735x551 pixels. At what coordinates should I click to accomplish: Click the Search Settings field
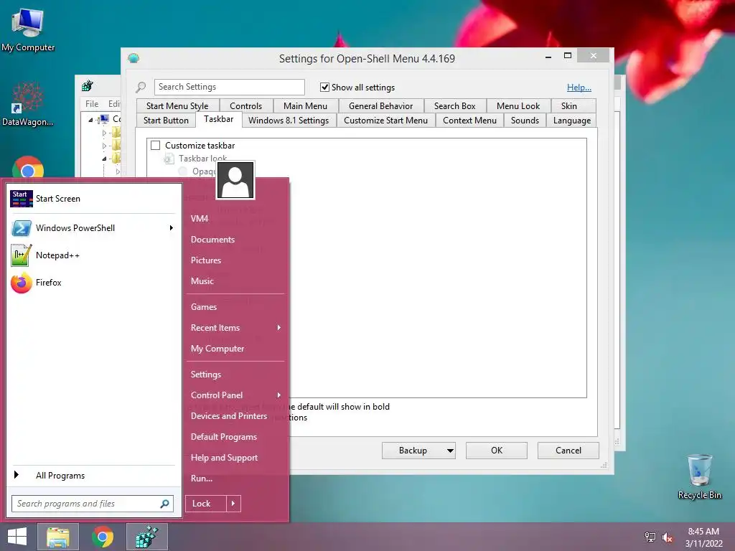click(229, 87)
